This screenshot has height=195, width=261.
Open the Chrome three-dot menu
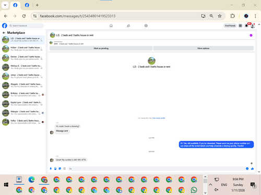[x=255, y=16]
